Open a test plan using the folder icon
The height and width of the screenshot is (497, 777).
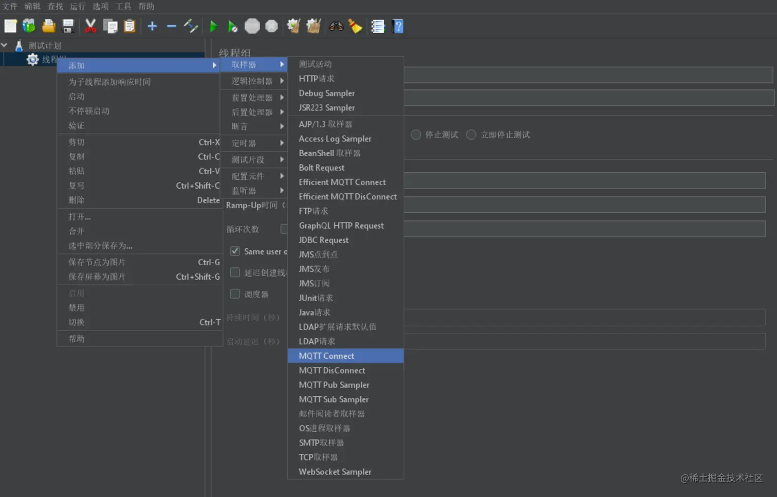[49, 26]
